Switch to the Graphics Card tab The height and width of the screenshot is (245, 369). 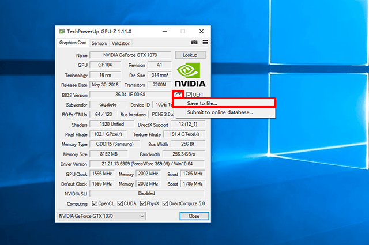(x=73, y=43)
